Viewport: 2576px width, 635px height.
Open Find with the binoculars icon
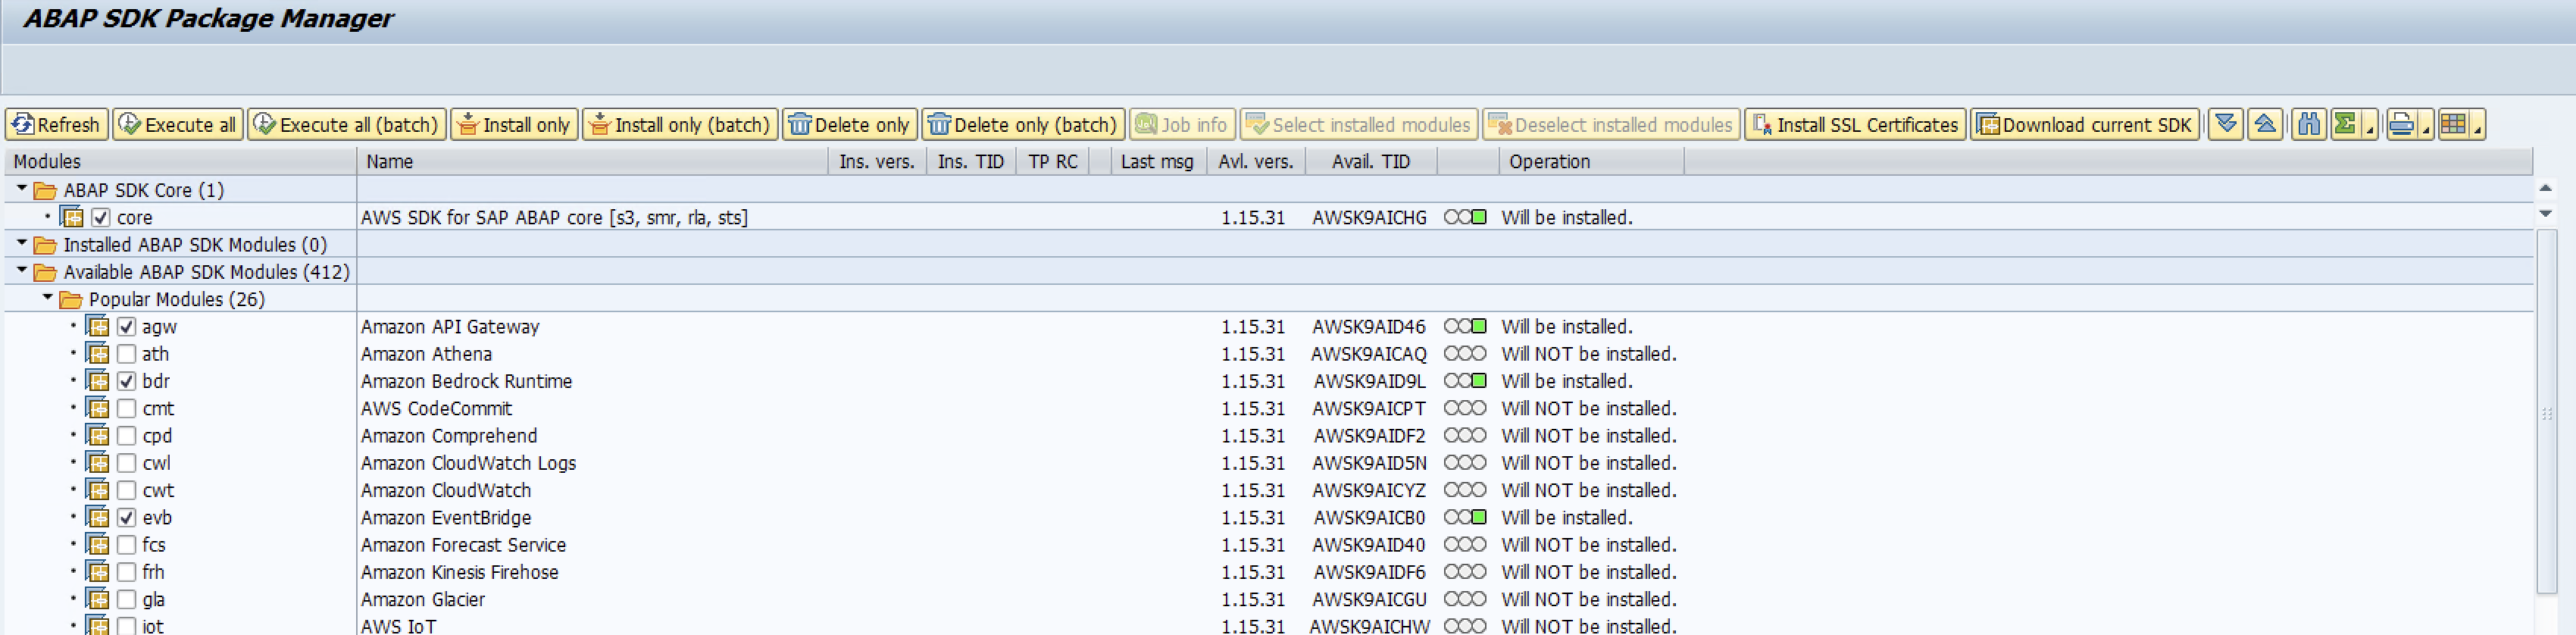click(2308, 124)
